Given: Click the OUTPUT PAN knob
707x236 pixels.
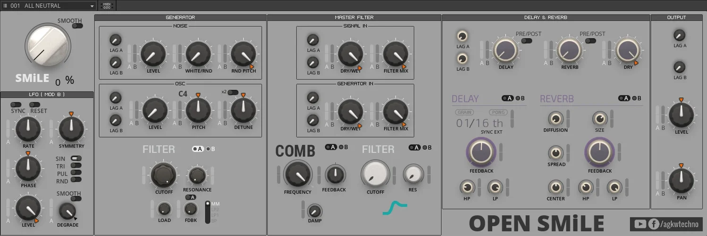Looking at the screenshot, I should [682, 181].
